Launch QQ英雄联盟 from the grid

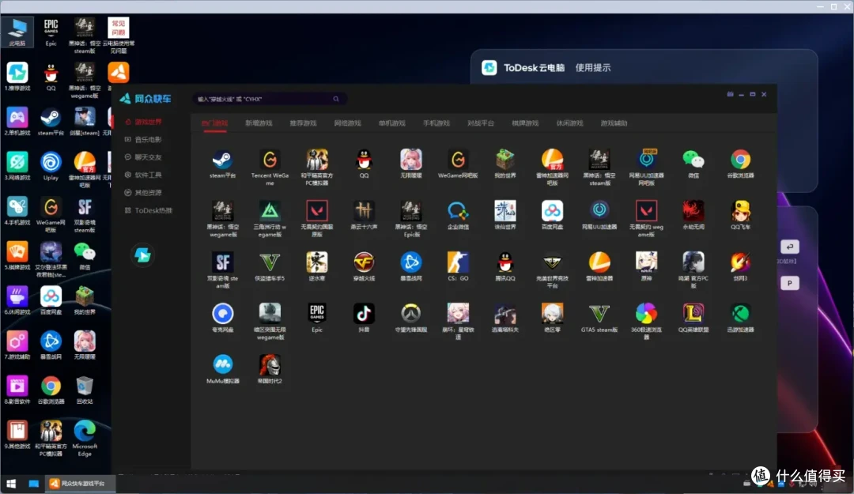pos(693,314)
